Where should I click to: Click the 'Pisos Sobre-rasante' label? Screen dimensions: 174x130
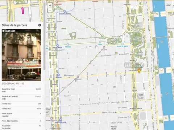[x=7, y=115]
